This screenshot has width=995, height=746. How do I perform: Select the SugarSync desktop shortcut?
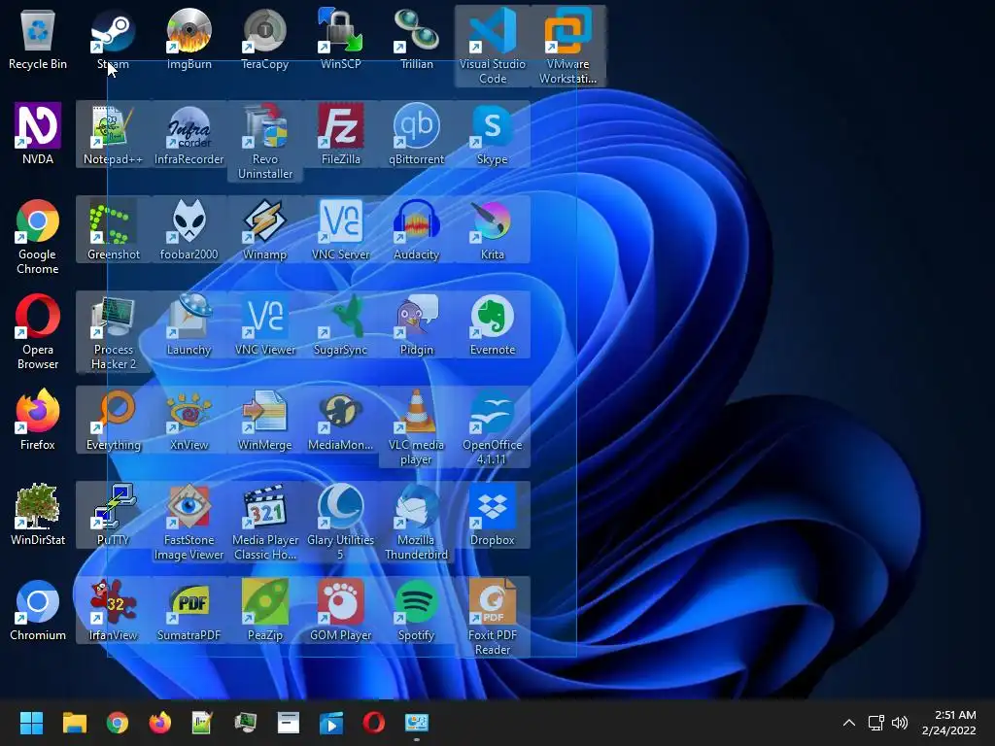tap(341, 324)
